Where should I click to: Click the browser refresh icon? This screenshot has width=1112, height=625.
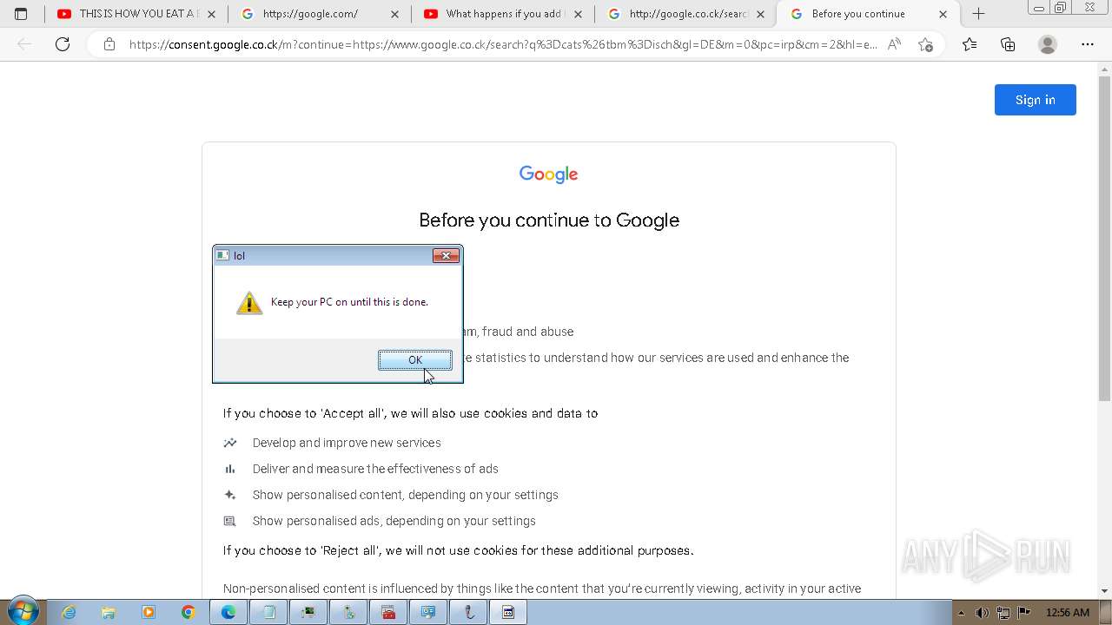(63, 44)
